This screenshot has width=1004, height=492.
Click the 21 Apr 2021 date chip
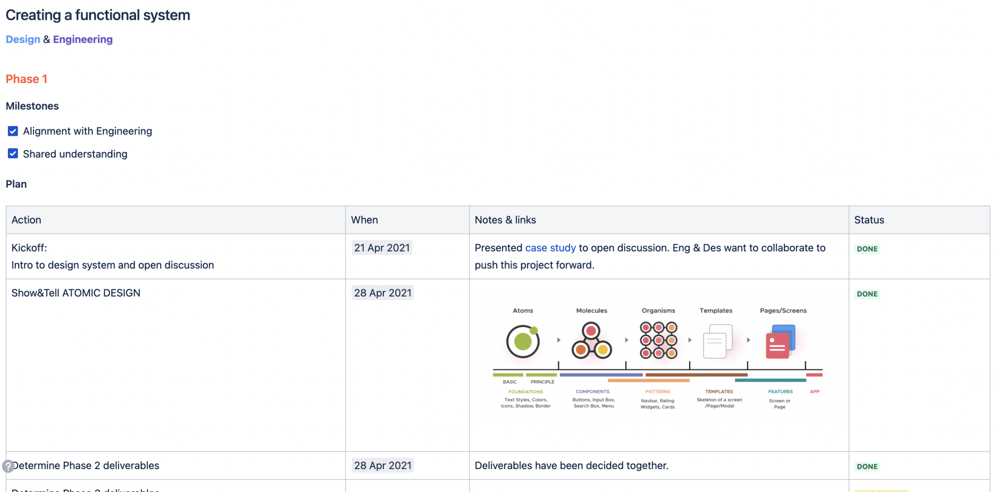[x=382, y=248]
